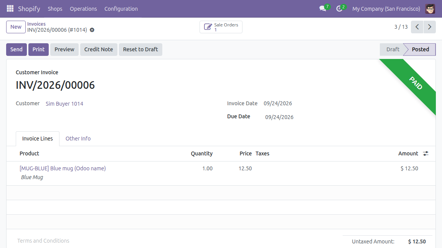Select the Draft status stage

click(393, 49)
